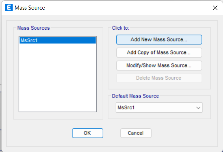
Task: Click Add Copy of Mass Source button
Action: point(159,53)
